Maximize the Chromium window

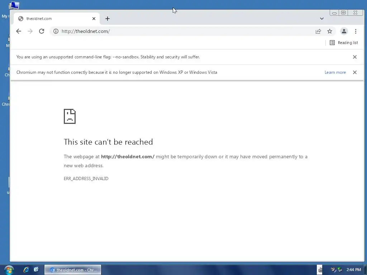343,13
